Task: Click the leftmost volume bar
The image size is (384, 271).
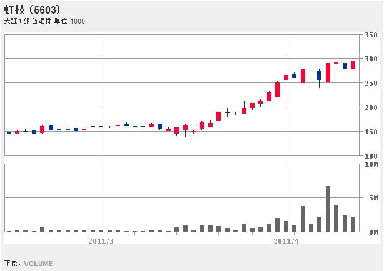Action: (x=9, y=231)
